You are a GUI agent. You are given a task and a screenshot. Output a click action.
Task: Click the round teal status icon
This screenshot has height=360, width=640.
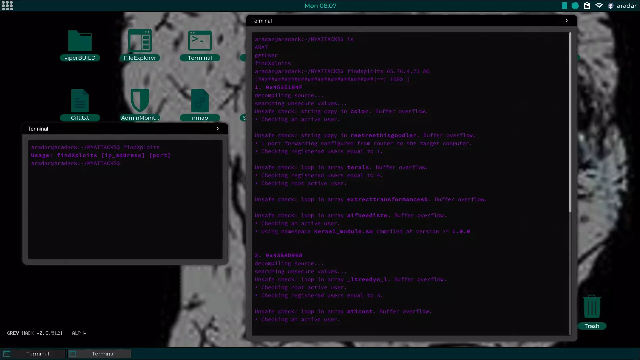(575, 6)
